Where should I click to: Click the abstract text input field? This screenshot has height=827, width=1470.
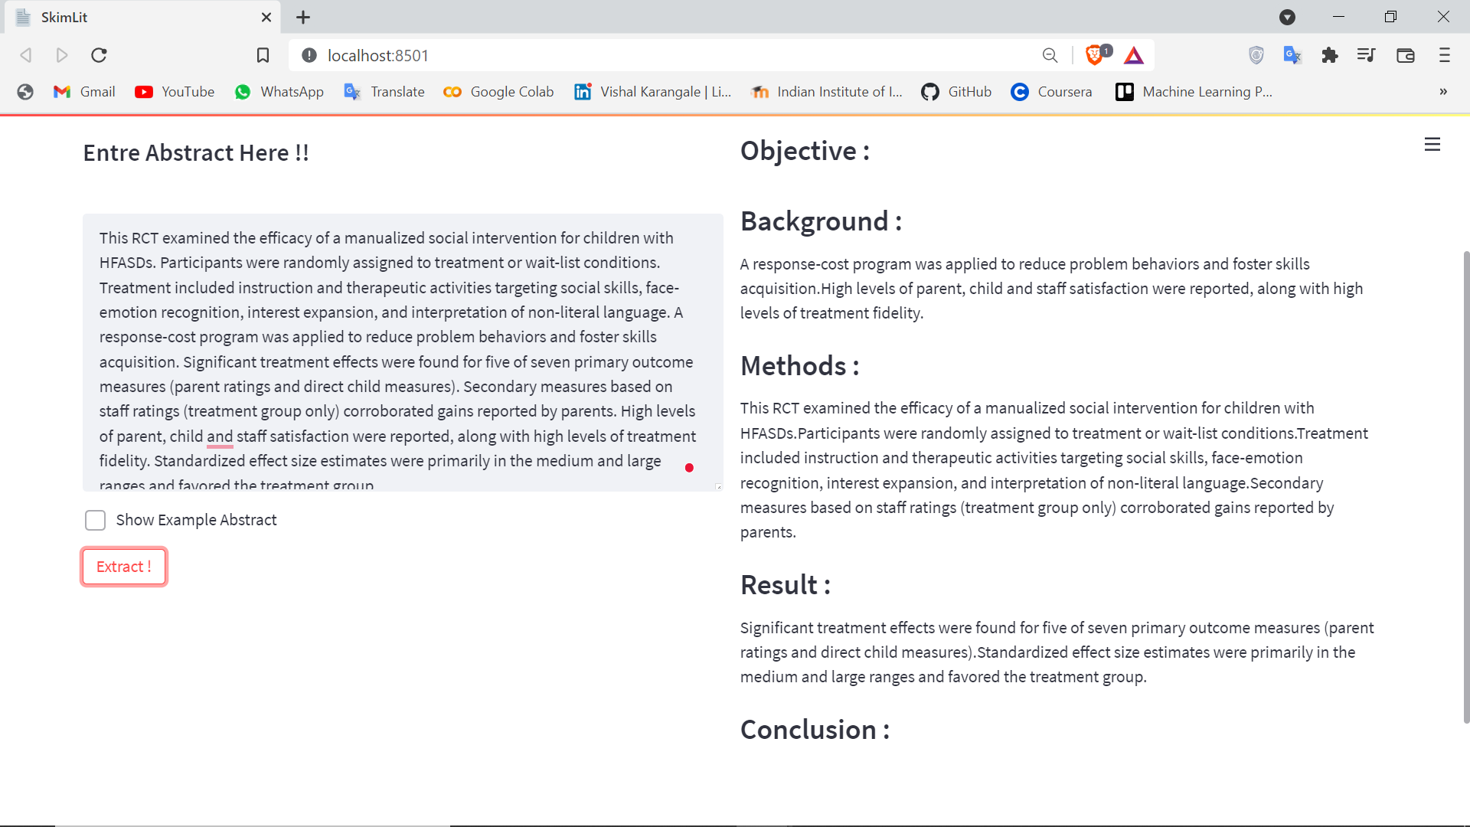tap(403, 354)
